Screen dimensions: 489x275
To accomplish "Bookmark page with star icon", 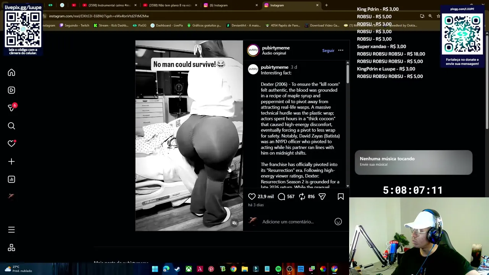I will click(x=439, y=16).
